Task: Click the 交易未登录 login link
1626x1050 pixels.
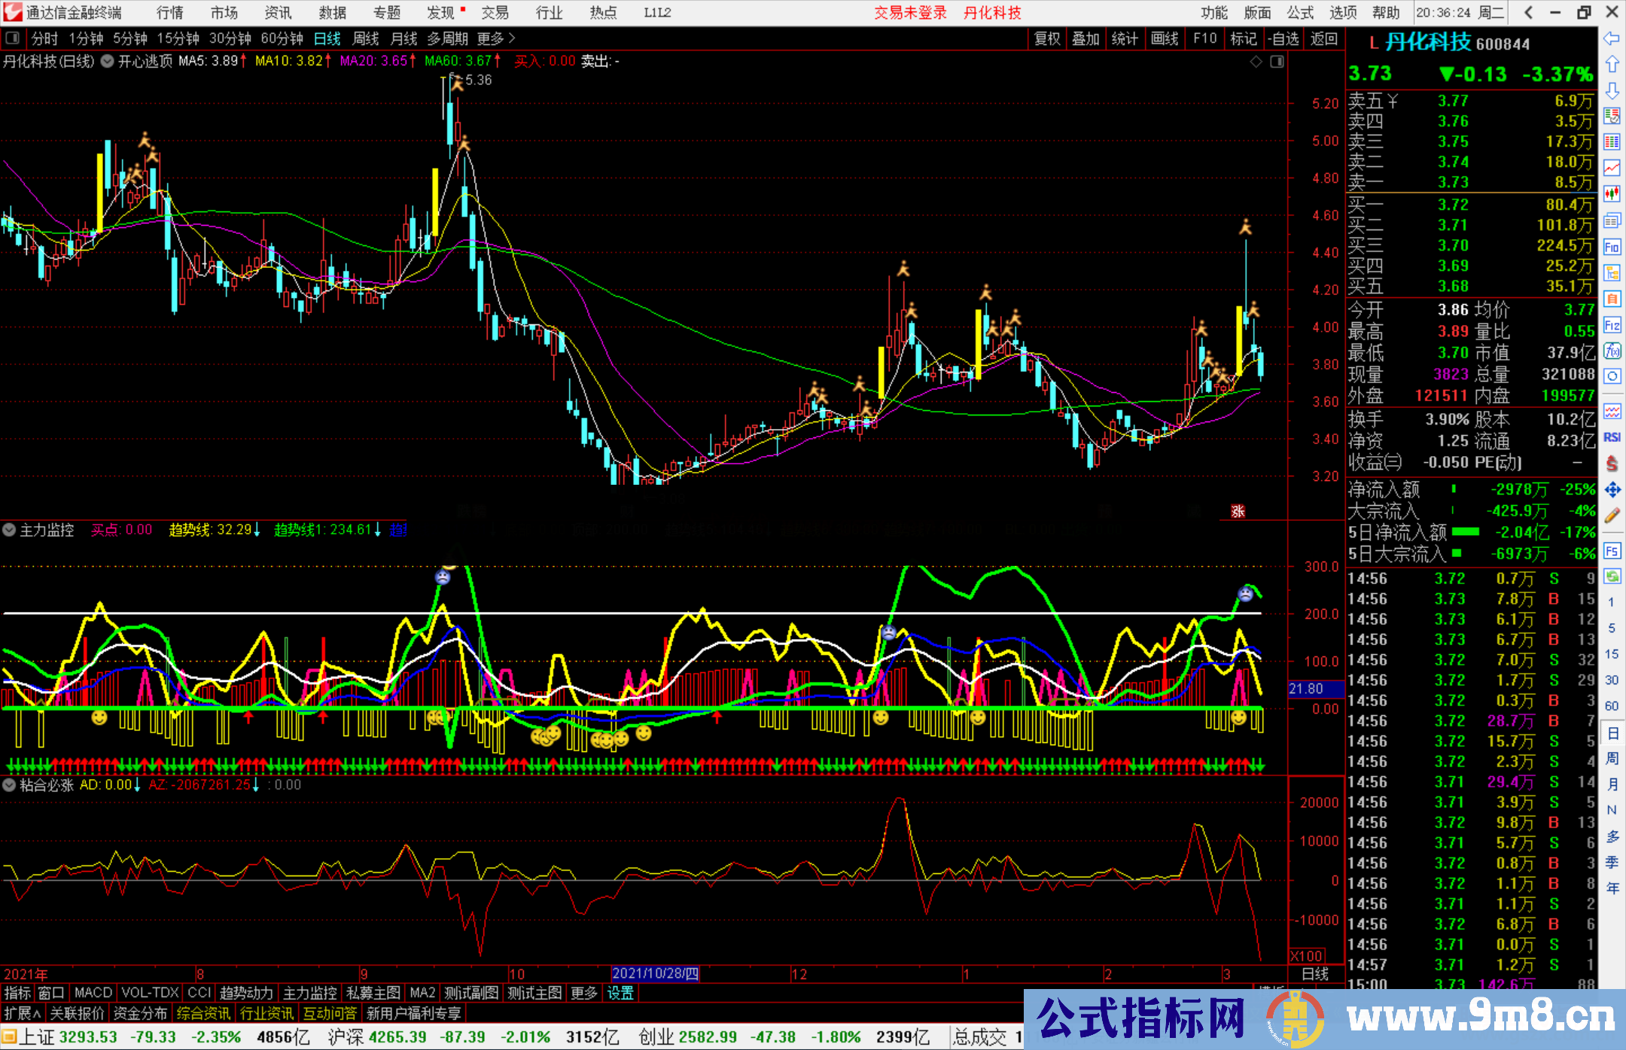Action: tap(910, 13)
